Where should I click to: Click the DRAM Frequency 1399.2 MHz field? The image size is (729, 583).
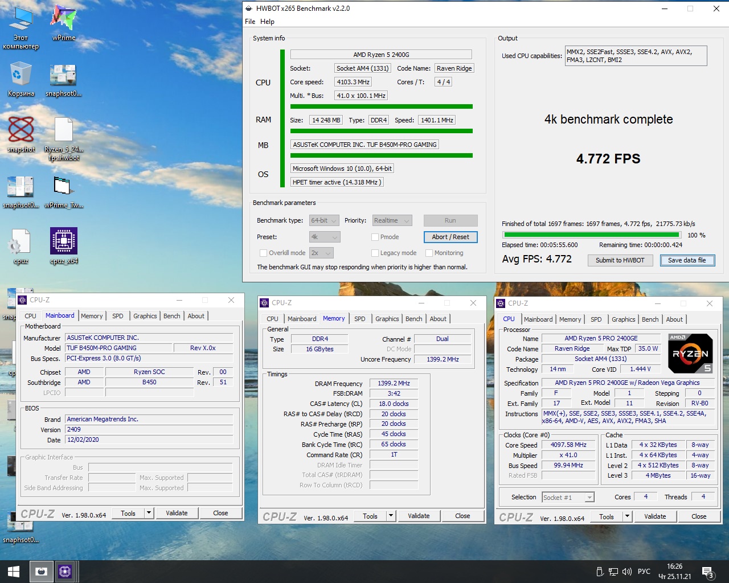394,383
